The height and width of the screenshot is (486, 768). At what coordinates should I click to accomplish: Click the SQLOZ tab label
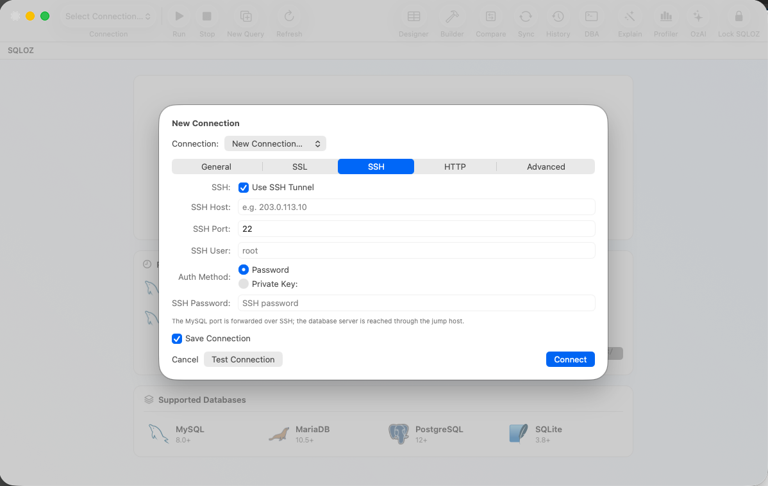pyautogui.click(x=21, y=51)
